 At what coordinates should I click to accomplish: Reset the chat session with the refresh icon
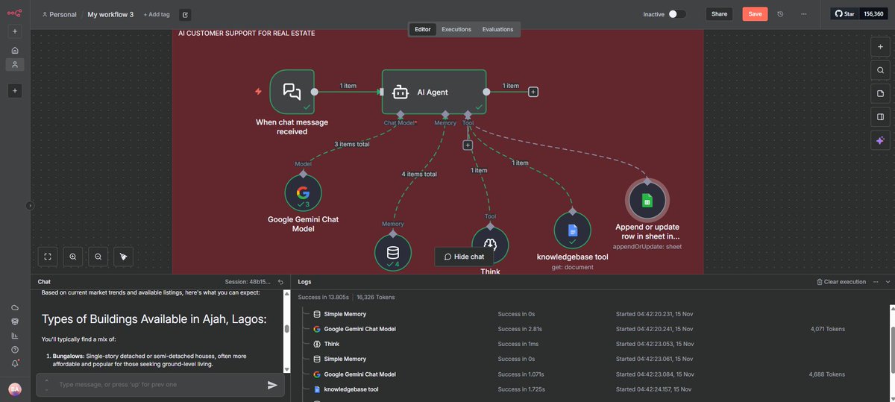tap(280, 282)
